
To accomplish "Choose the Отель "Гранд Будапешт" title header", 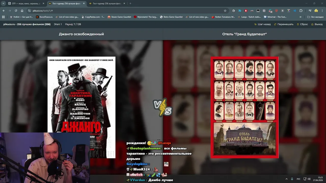I will click(x=244, y=34).
